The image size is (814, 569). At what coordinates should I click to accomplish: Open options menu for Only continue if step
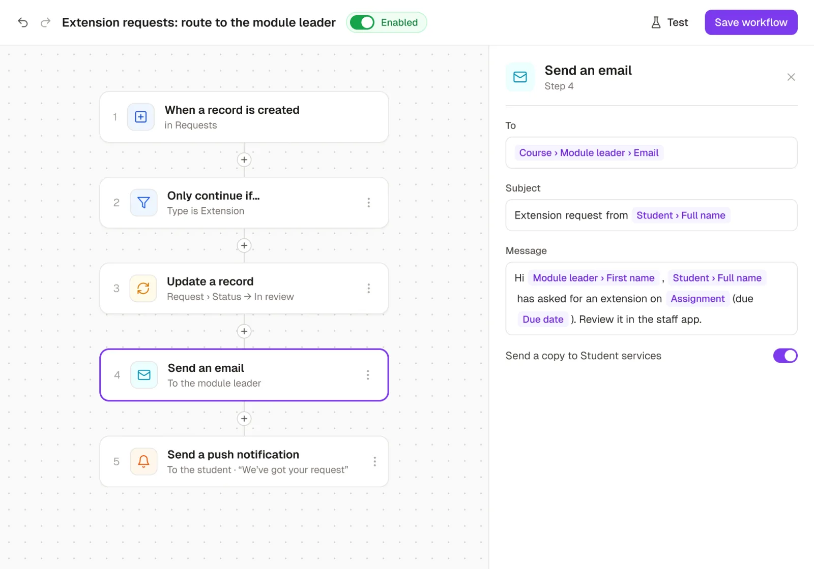pyautogui.click(x=369, y=203)
